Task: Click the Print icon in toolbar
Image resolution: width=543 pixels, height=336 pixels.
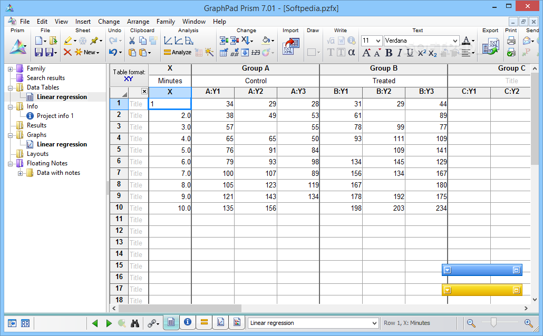Action: 511,41
